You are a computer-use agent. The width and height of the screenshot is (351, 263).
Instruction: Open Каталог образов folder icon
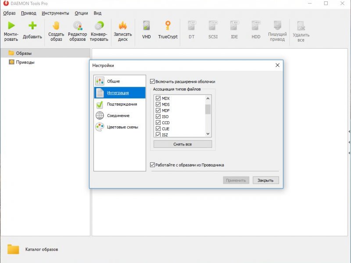point(13,249)
